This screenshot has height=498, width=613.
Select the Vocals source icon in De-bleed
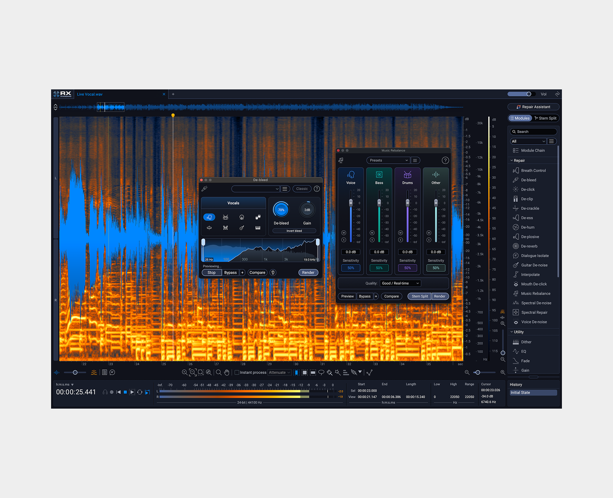point(209,217)
